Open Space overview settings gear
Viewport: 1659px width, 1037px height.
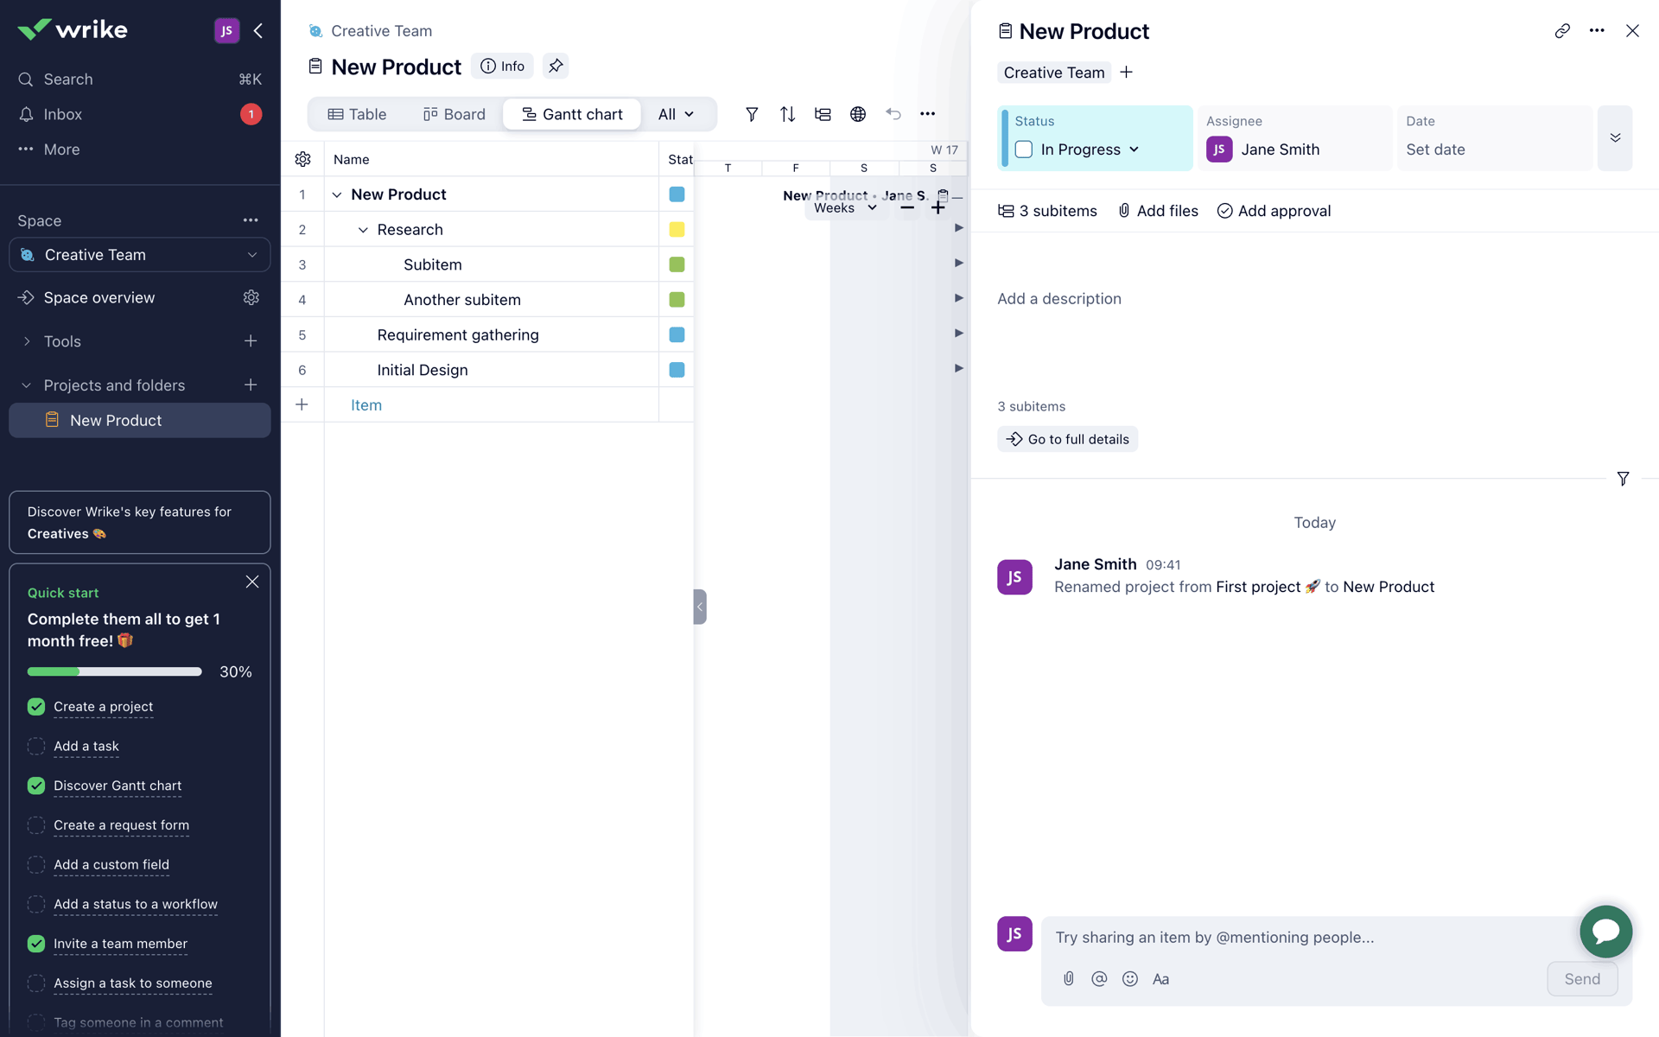[251, 297]
